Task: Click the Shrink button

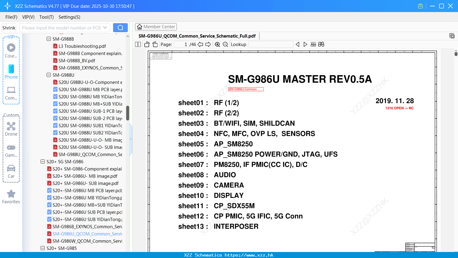Action: [x=9, y=28]
